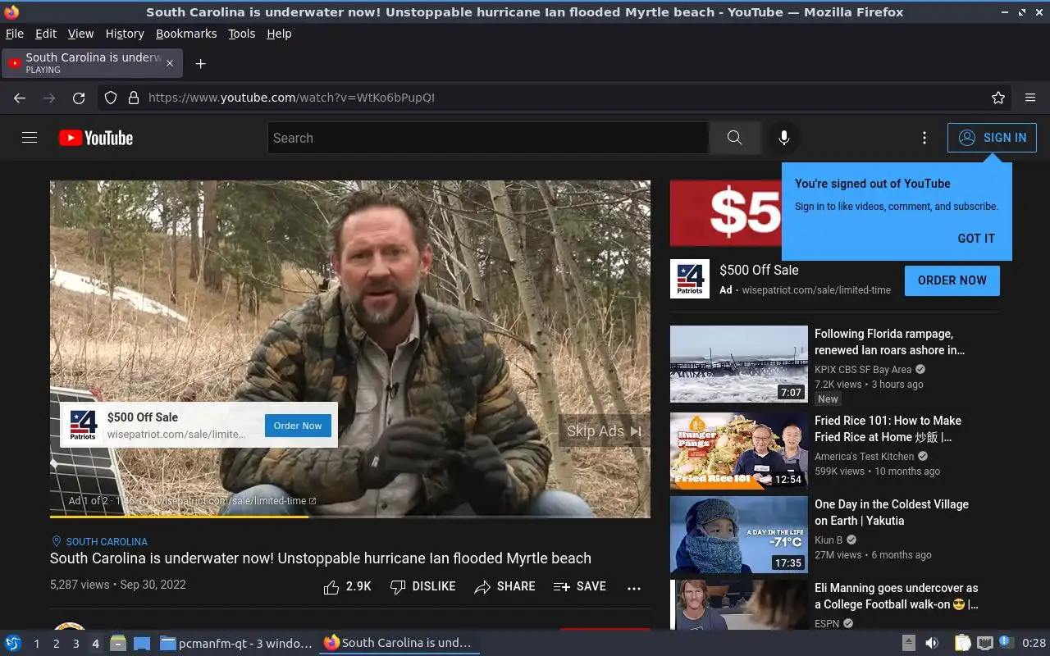The width and height of the screenshot is (1050, 656).
Task: Open the Kiun B channel name
Action: point(829,540)
